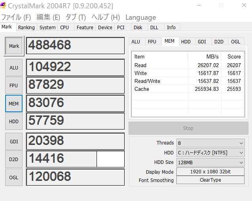
Task: Open the ヘルプ (H) menu
Action: click(106, 17)
